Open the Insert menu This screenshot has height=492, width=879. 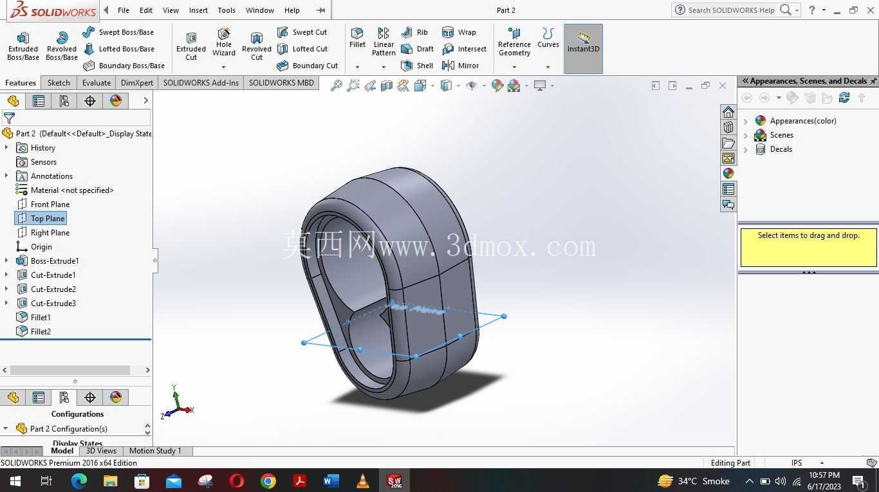198,10
